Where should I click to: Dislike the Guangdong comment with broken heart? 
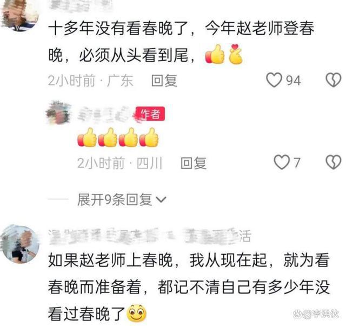(334, 80)
